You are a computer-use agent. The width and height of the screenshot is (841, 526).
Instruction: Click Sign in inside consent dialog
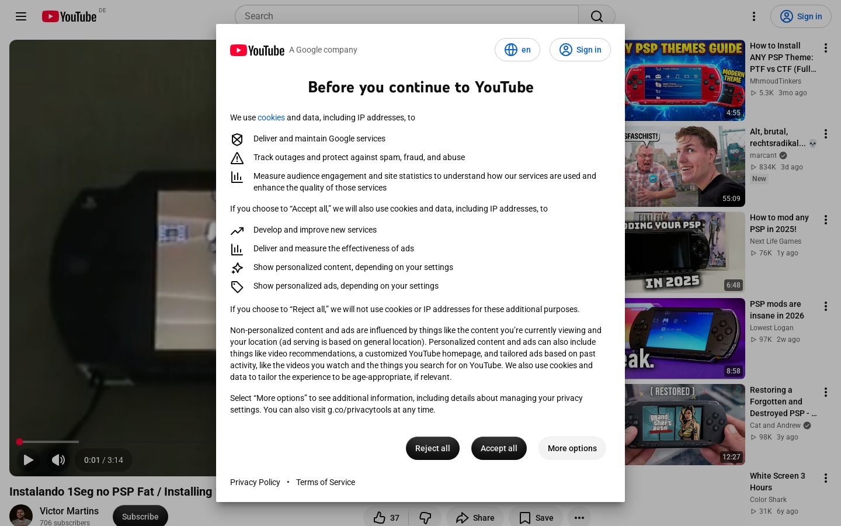coord(580,50)
